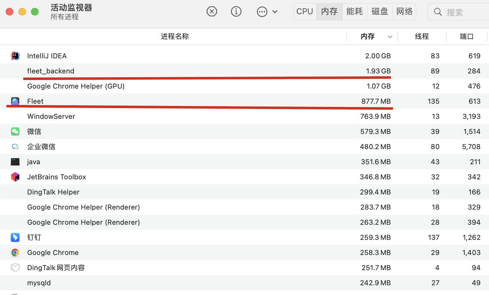Click the 活动监视器 window title
Viewport: 489px width, 295px height.
coord(71,8)
